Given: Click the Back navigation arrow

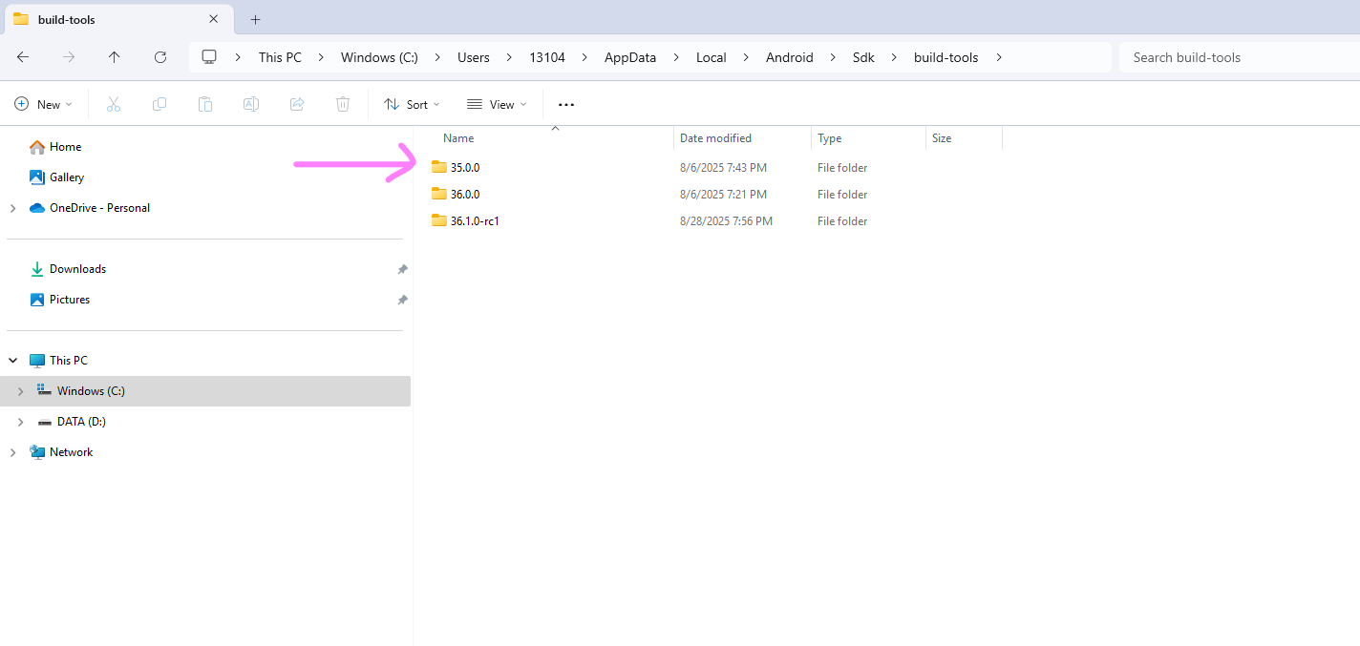Looking at the screenshot, I should [x=23, y=57].
